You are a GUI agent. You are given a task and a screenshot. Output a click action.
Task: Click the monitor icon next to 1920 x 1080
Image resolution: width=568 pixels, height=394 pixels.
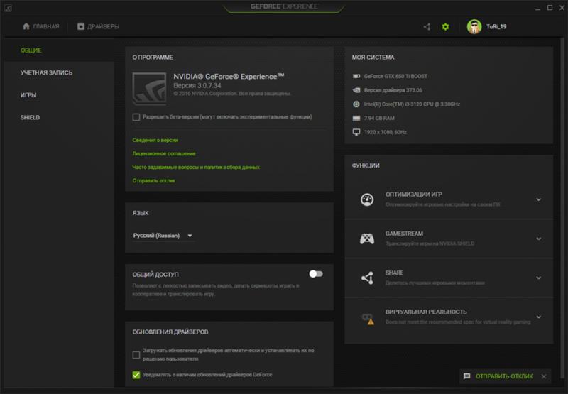[356, 132]
